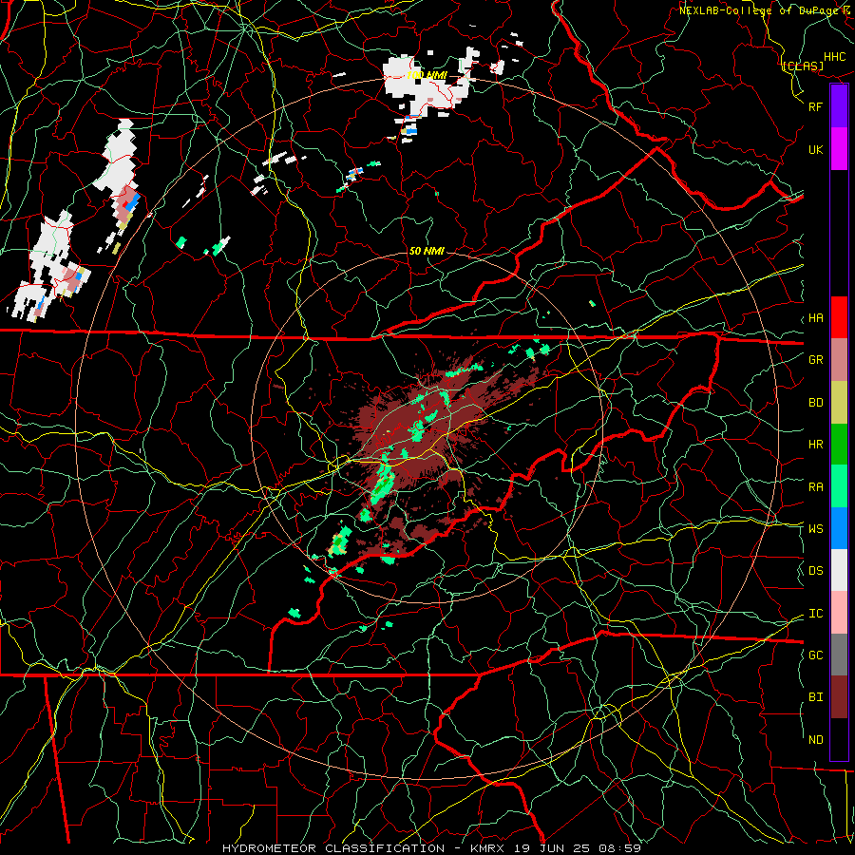
Task: Click the brown BI legend swatch
Action: (839, 697)
